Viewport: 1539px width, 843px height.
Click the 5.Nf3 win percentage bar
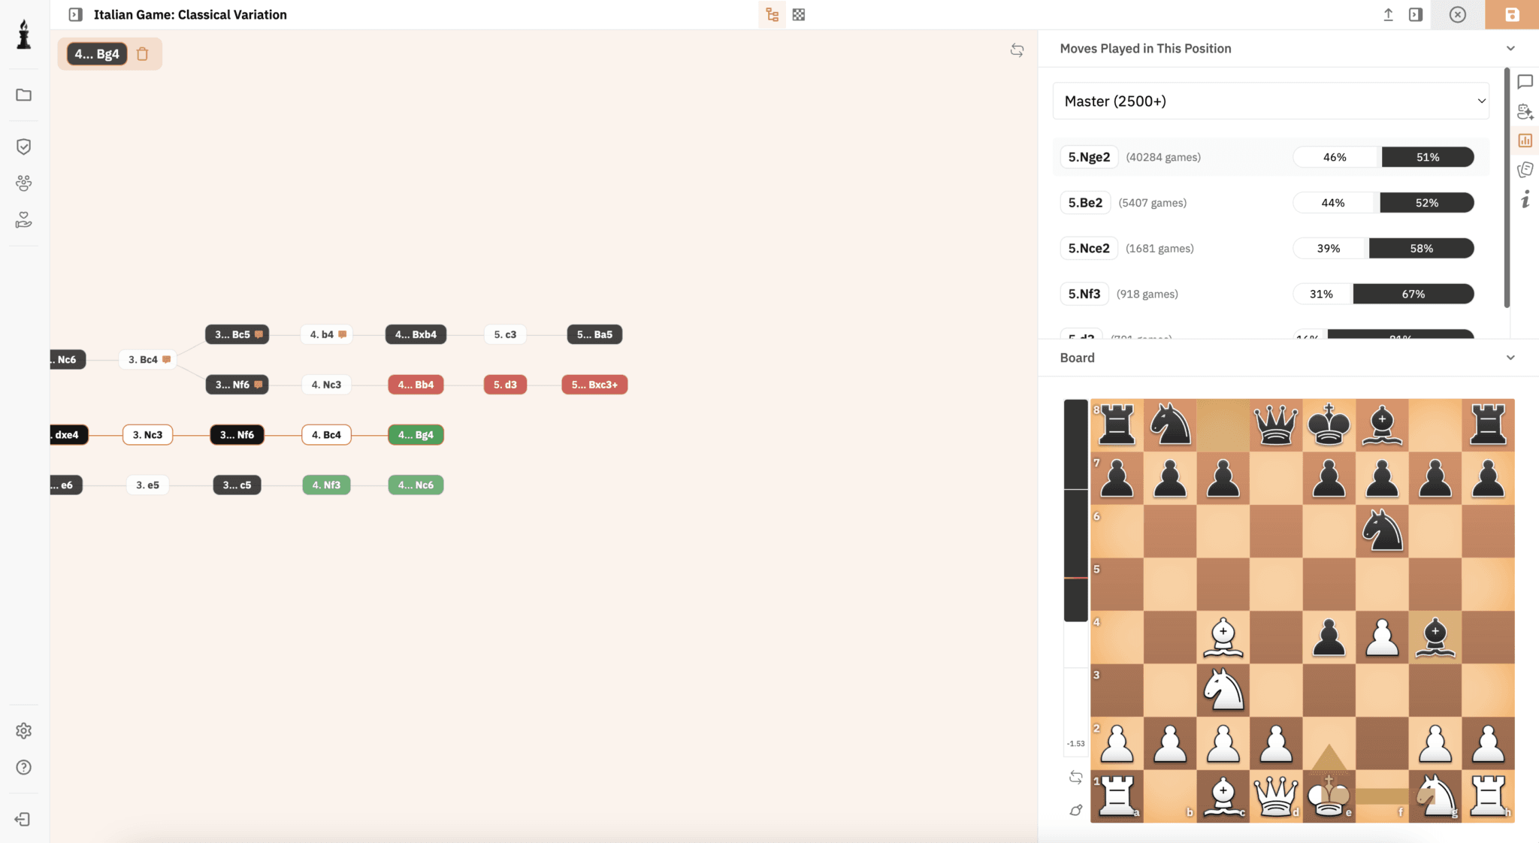coord(1383,294)
